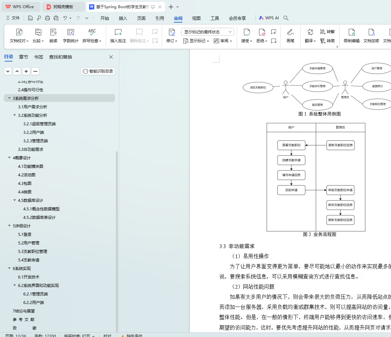The width and height of the screenshot is (391, 337).
Task: Collapse the 3系统需求分析 outline node
Action: 9,98
